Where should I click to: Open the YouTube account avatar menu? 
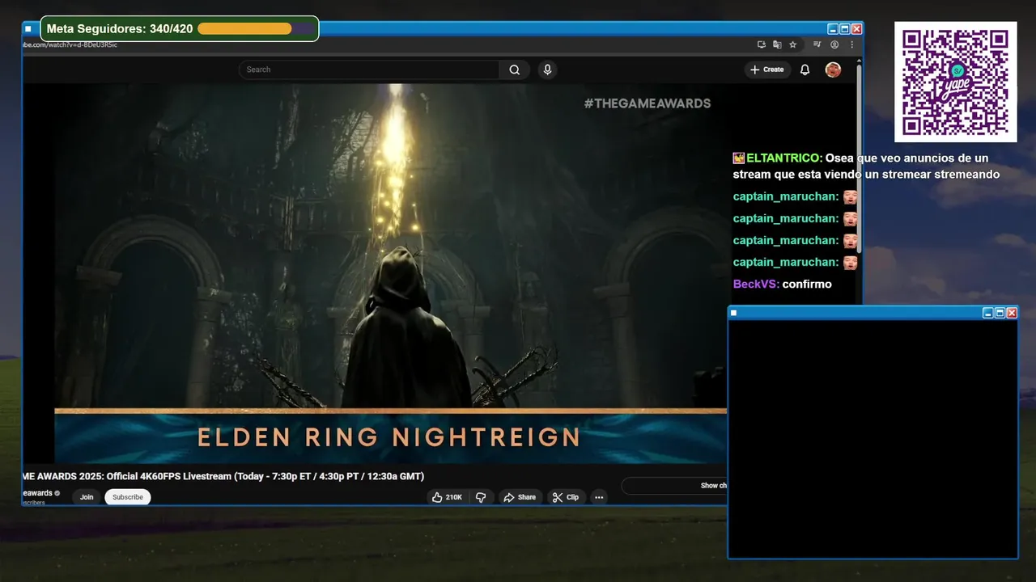tap(833, 70)
